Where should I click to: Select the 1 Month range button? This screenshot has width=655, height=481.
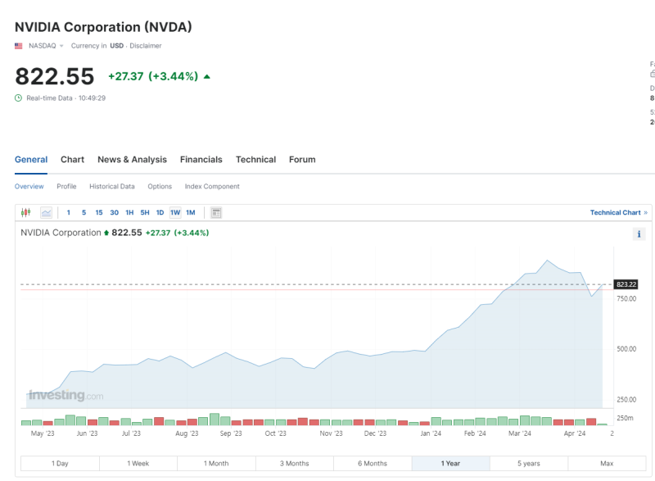click(216, 464)
